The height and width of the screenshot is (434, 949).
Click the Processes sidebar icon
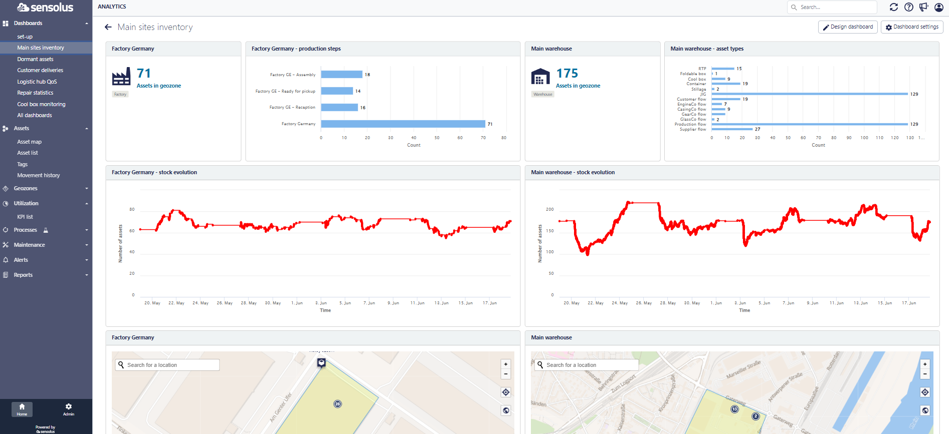(6, 230)
